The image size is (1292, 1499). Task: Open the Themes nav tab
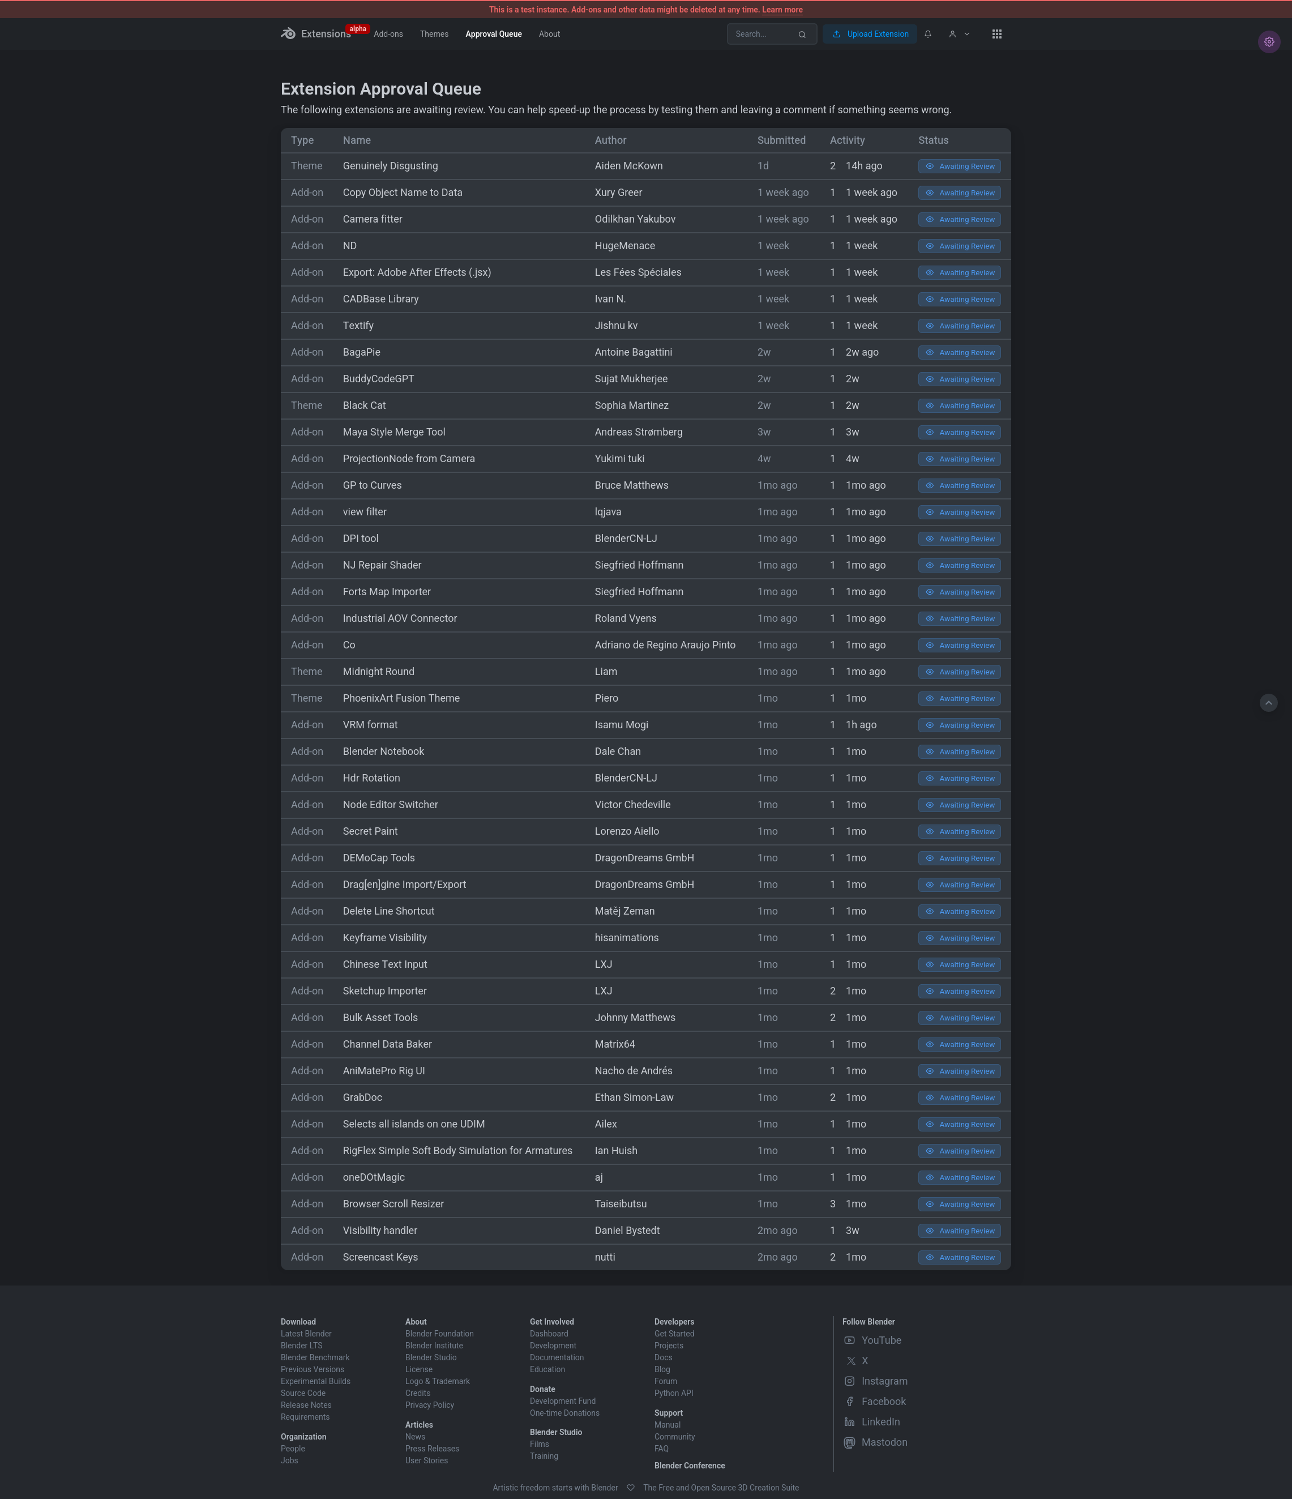434,34
